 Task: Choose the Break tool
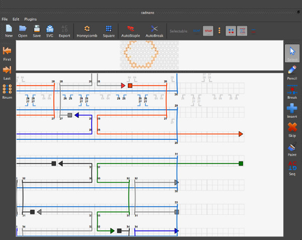click(x=292, y=91)
